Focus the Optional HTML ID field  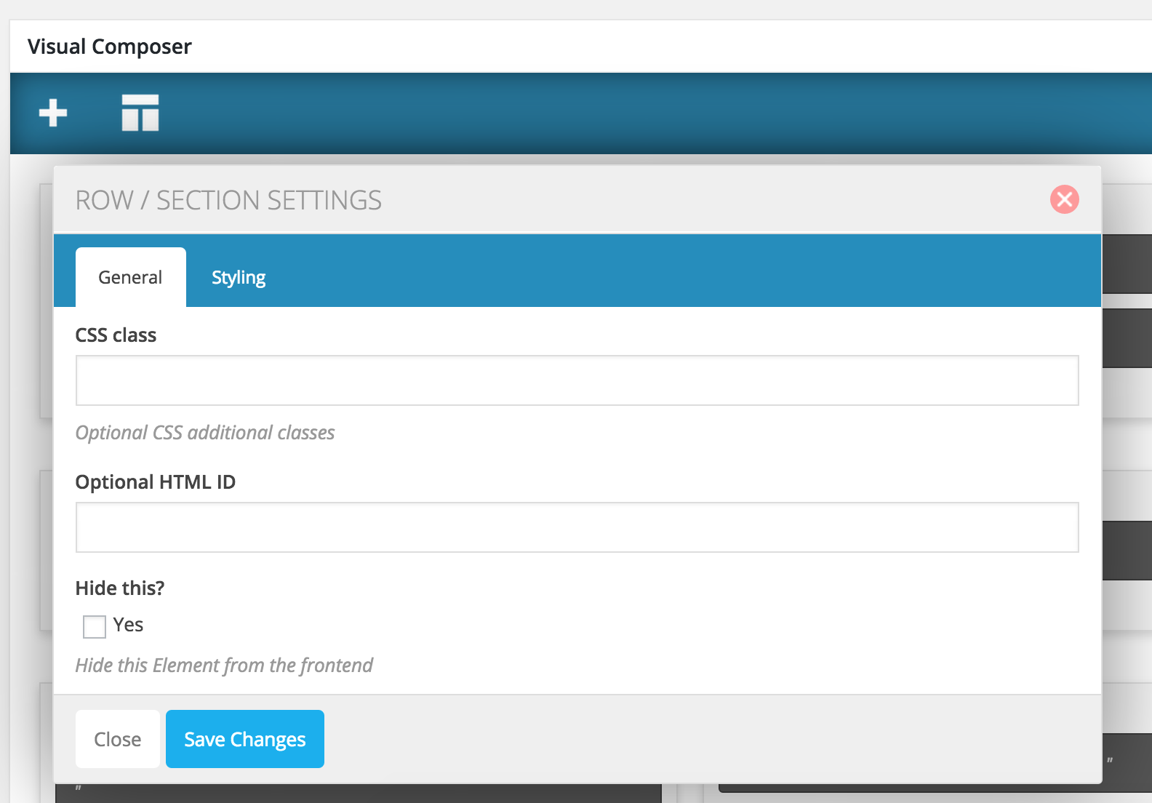point(577,527)
